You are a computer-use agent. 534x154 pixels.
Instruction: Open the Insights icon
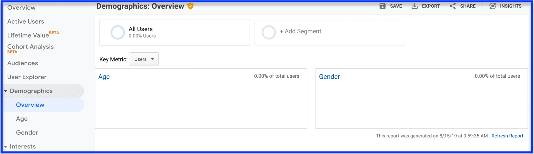click(493, 6)
